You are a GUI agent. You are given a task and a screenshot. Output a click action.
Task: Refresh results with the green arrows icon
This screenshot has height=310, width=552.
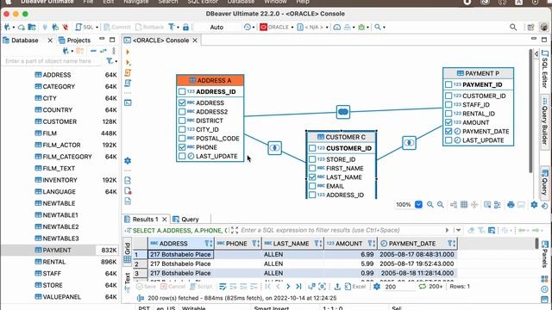(422, 287)
